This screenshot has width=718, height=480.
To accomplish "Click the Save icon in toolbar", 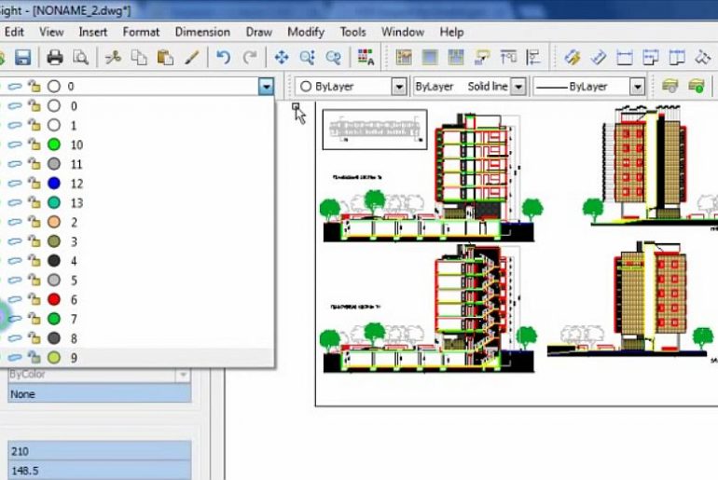I will pos(22,58).
